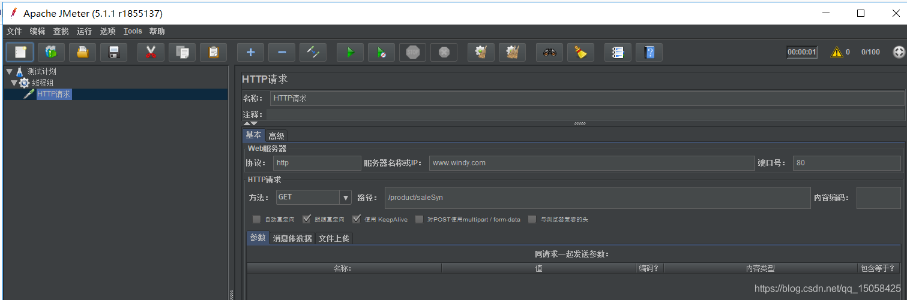This screenshot has height=300, width=907.
Task: Click Reset Search brush icon
Action: (x=580, y=52)
